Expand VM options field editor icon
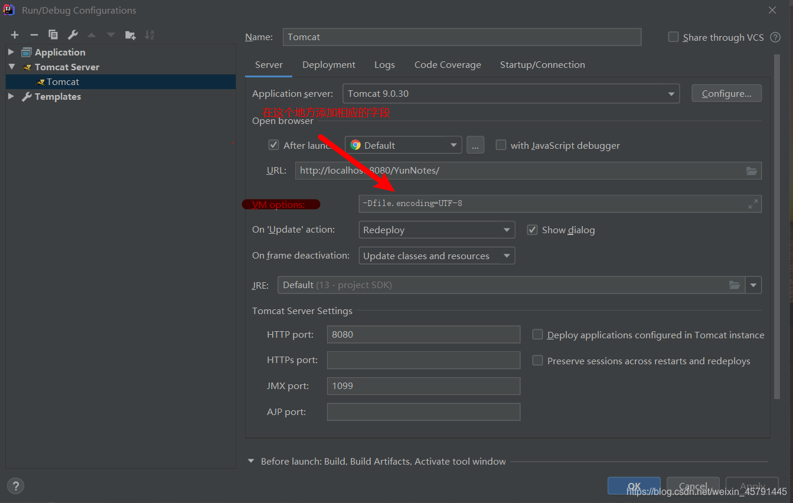Image resolution: width=793 pixels, height=503 pixels. click(753, 204)
